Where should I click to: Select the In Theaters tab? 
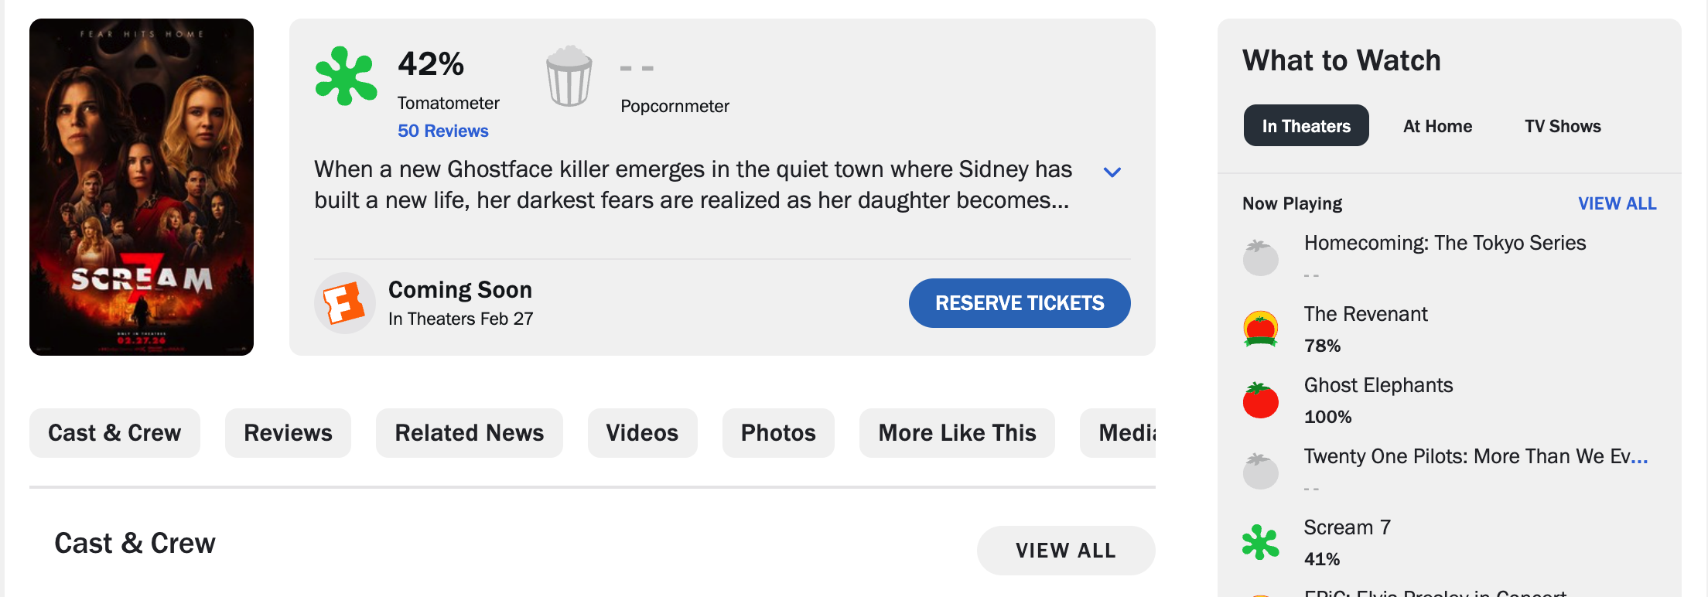(1306, 126)
